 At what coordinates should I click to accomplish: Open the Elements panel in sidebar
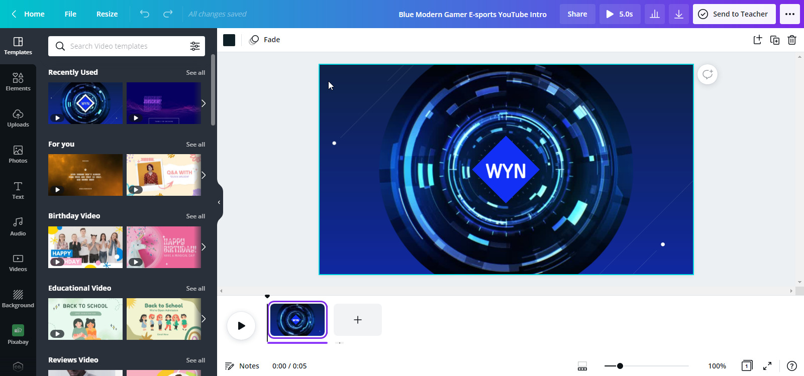(18, 82)
